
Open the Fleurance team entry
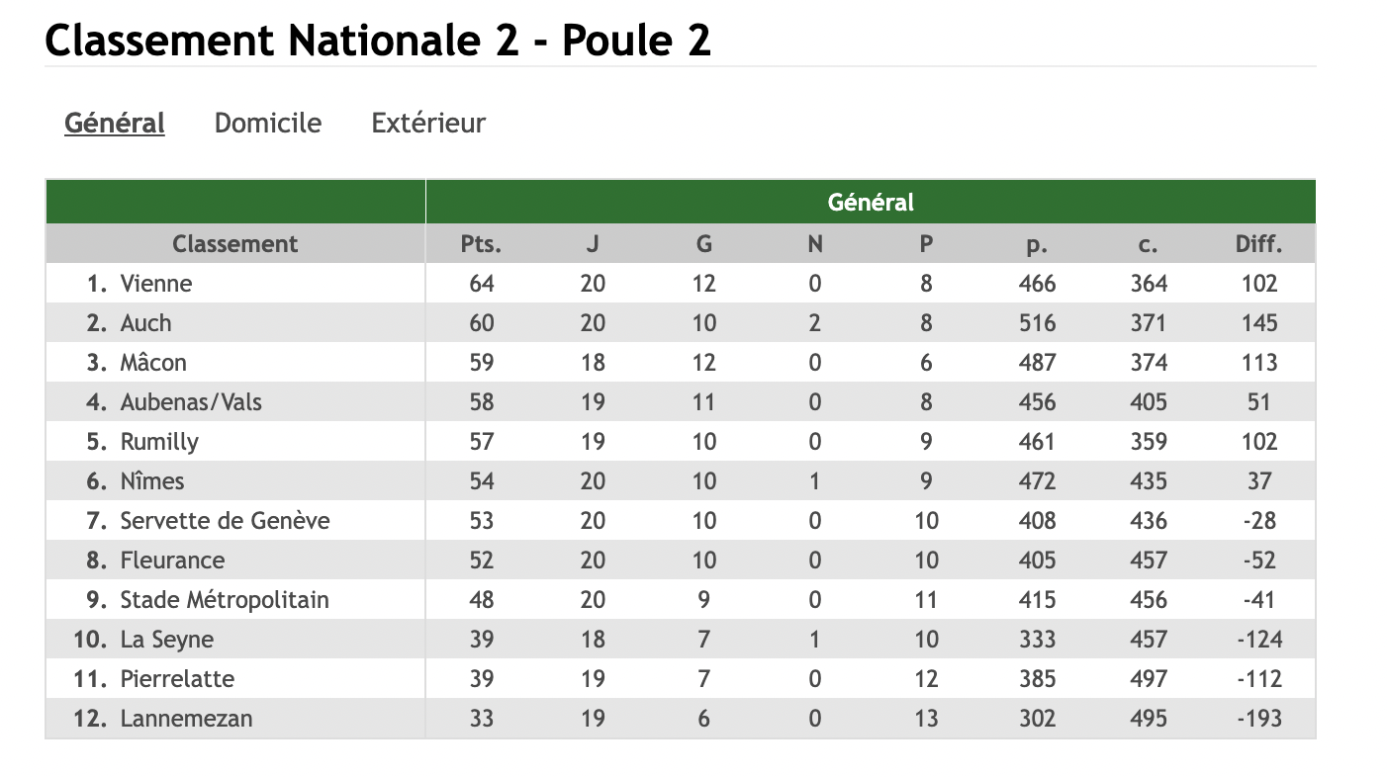click(x=172, y=561)
